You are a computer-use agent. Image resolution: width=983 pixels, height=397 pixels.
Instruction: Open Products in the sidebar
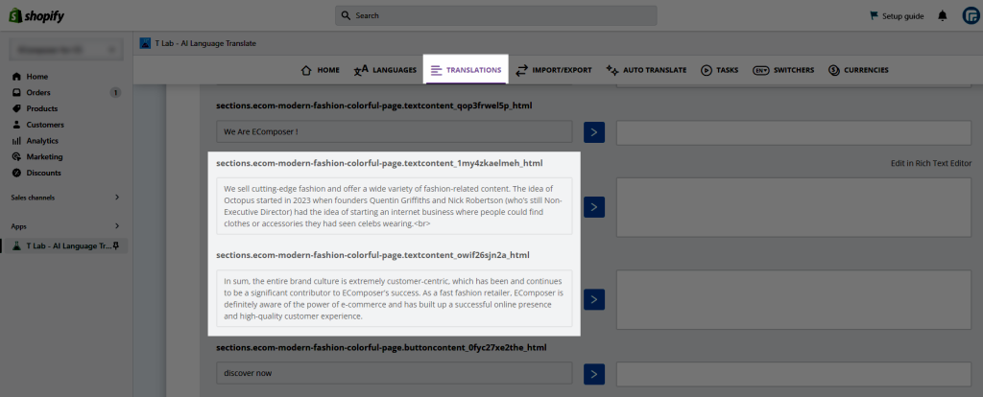pos(42,108)
